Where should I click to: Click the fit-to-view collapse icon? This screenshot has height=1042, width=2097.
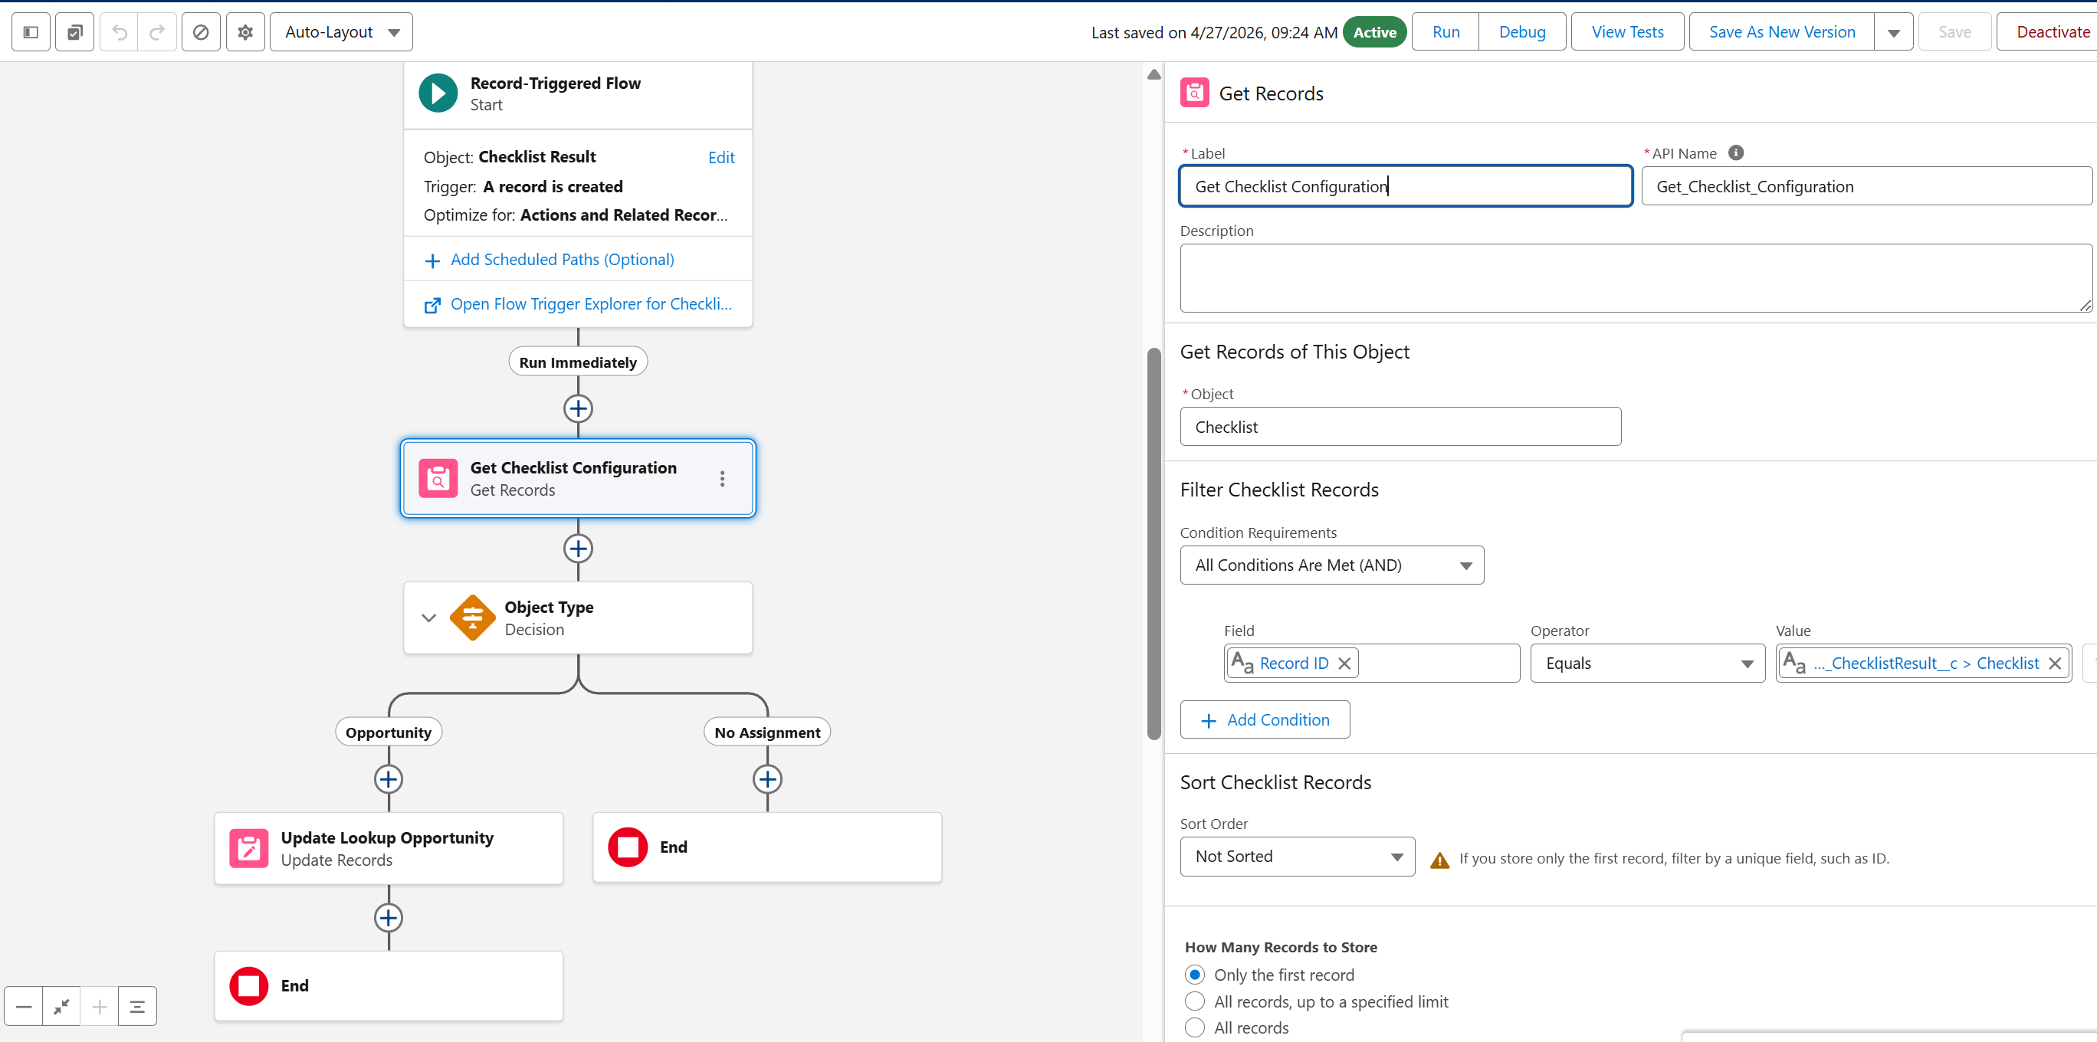[x=61, y=1007]
